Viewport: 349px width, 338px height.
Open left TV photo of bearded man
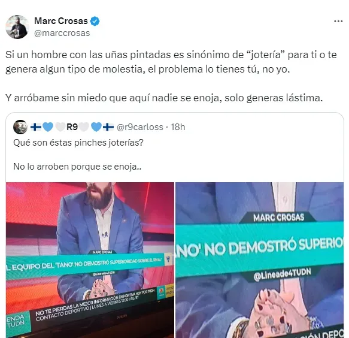(x=90, y=260)
